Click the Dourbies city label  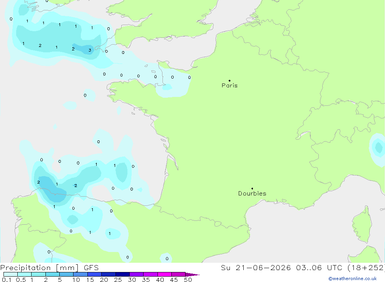252,194
